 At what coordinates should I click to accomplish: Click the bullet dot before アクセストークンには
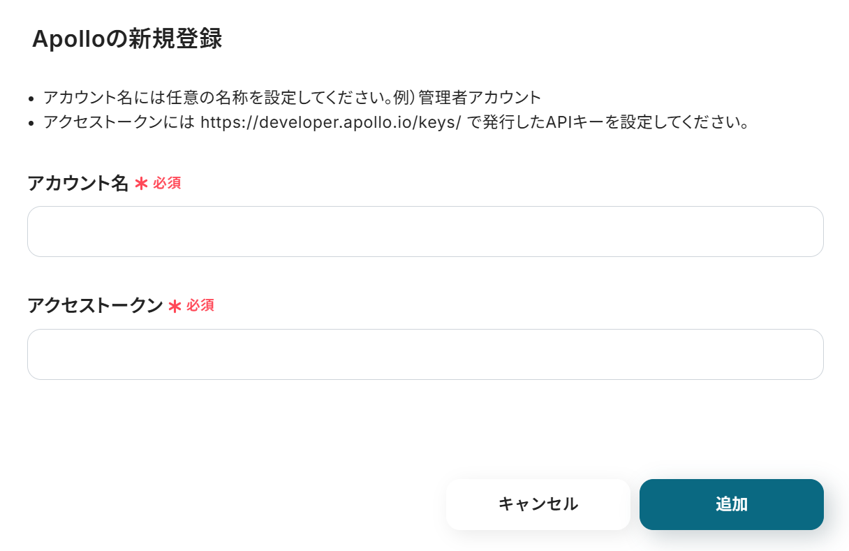pos(31,124)
